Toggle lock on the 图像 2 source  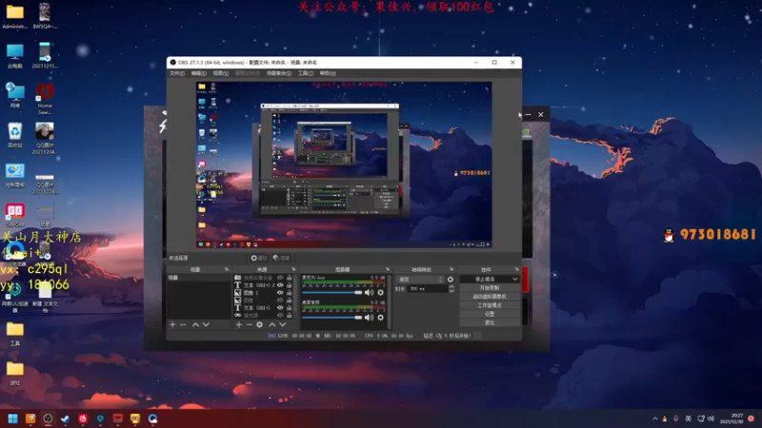[290, 293]
